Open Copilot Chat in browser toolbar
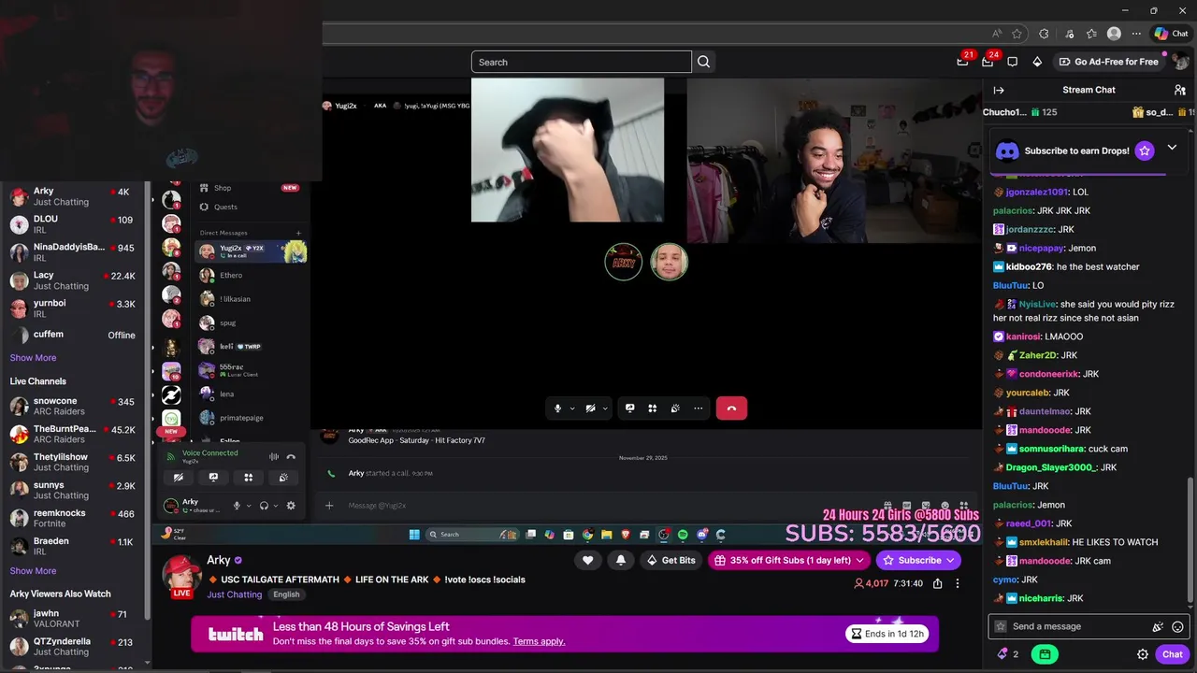The height and width of the screenshot is (673, 1197). (1171, 34)
